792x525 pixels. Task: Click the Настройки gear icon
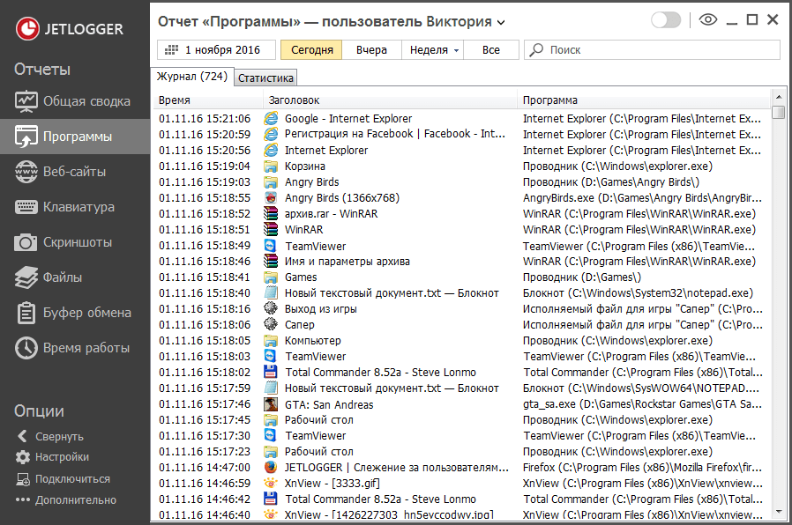[x=23, y=457]
